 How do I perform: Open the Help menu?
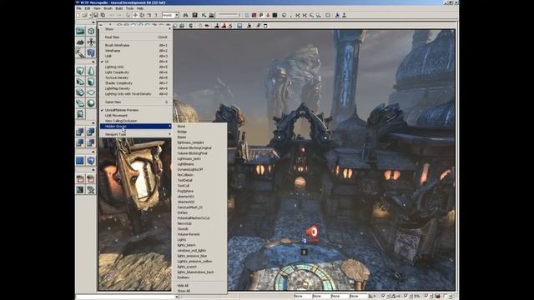pos(140,8)
